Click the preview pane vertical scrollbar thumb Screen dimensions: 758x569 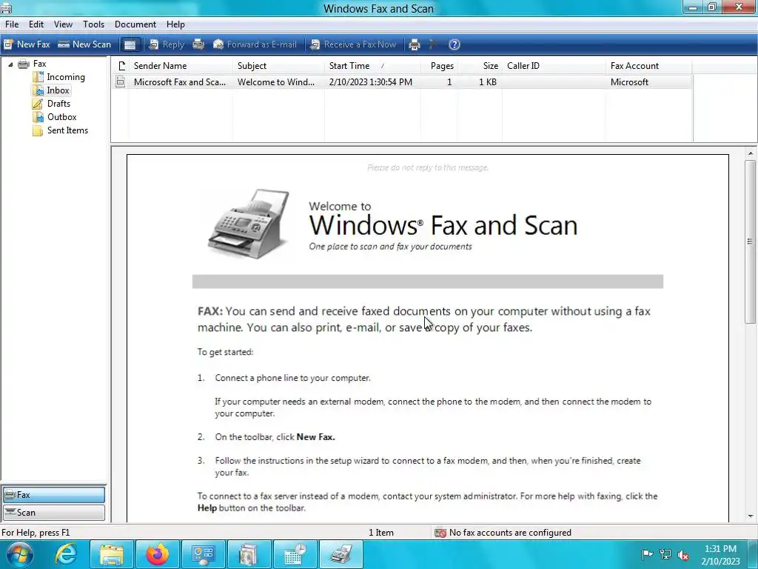tap(751, 242)
